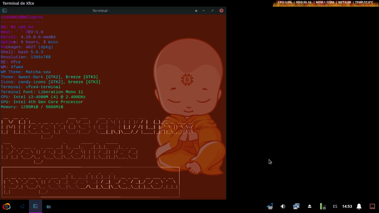The height and width of the screenshot is (213, 379).
Task: Maximize the Terminal window
Action: (212, 11)
